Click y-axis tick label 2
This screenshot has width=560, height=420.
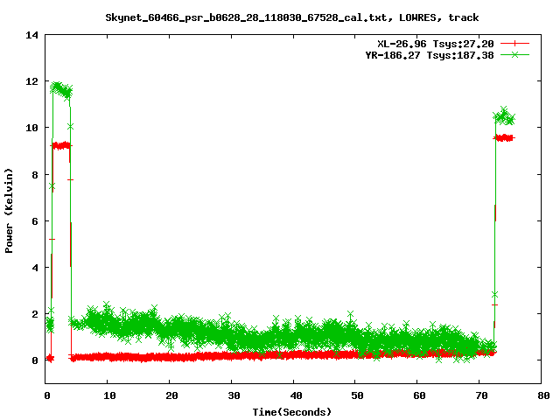tap(35, 314)
